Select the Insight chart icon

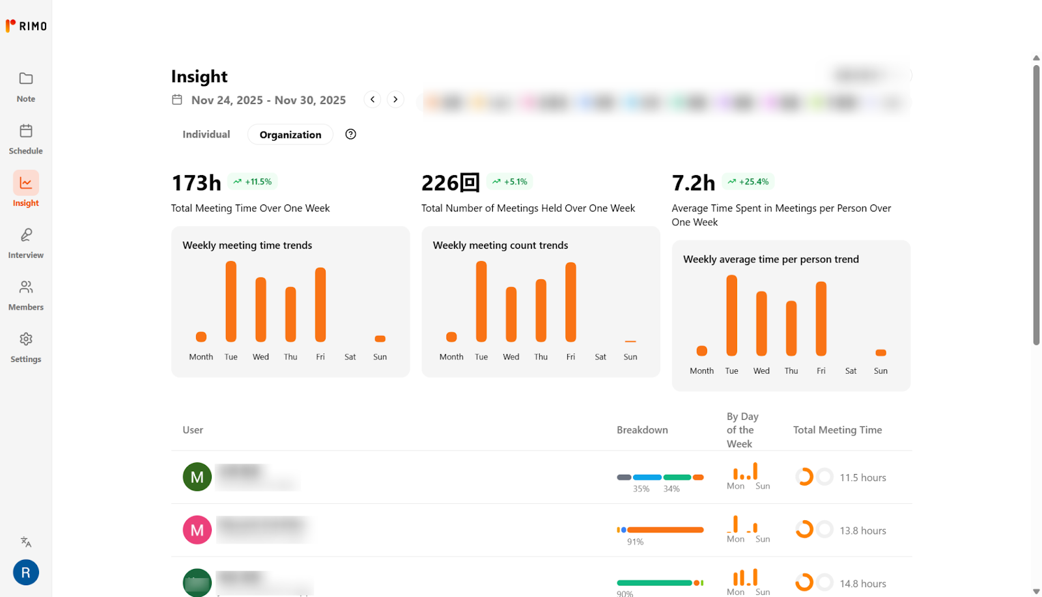tap(26, 184)
